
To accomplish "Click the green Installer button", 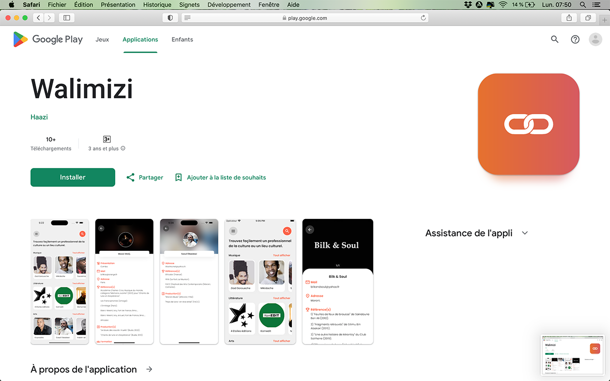I will pos(73,177).
